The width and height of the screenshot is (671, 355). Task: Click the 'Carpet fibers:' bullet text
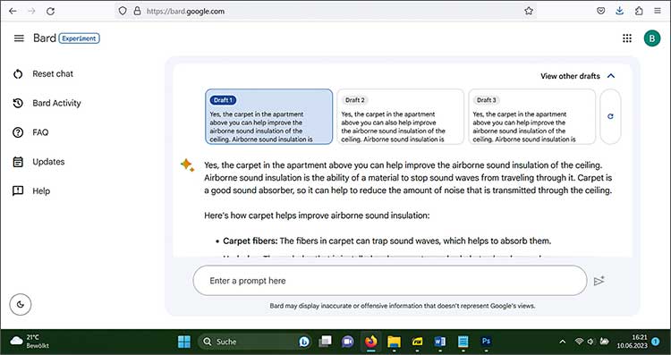pos(251,241)
